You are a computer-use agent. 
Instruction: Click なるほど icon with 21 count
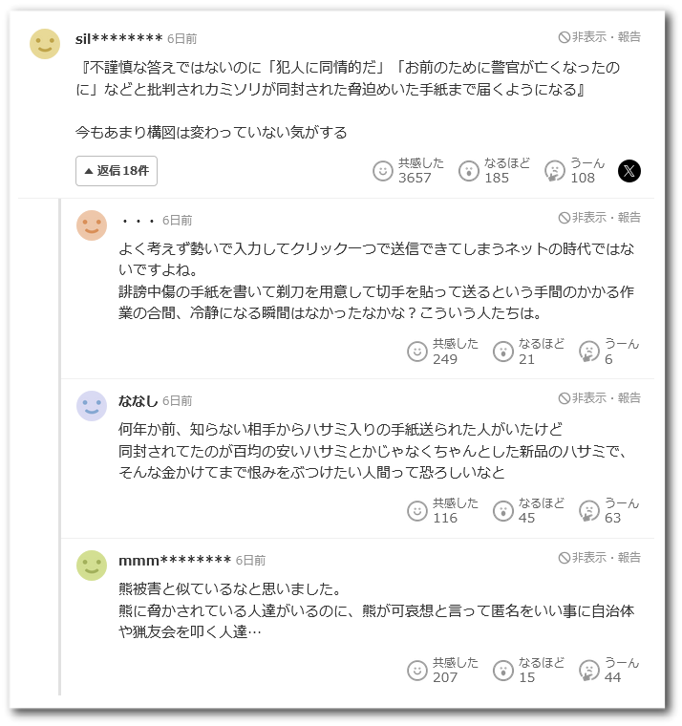point(503,352)
